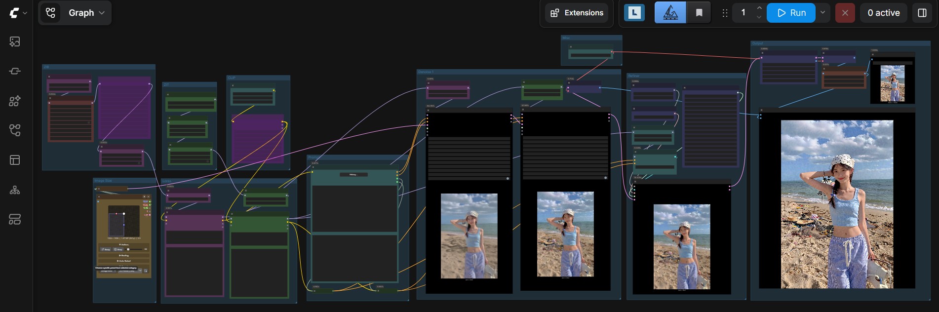
Task: Open the apps with sparkle sidebar panel
Action: point(15,101)
